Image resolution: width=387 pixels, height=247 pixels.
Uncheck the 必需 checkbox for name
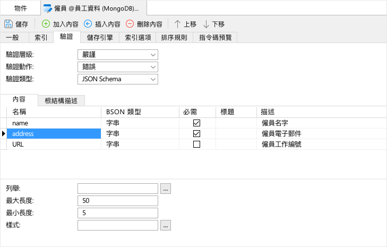click(196, 123)
